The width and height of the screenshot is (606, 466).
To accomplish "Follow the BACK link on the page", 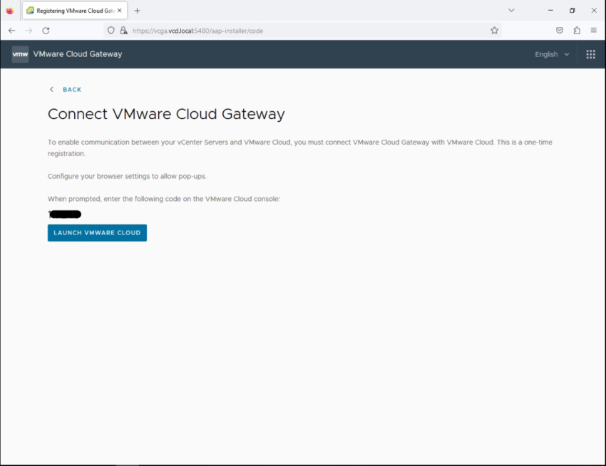I will 70,89.
